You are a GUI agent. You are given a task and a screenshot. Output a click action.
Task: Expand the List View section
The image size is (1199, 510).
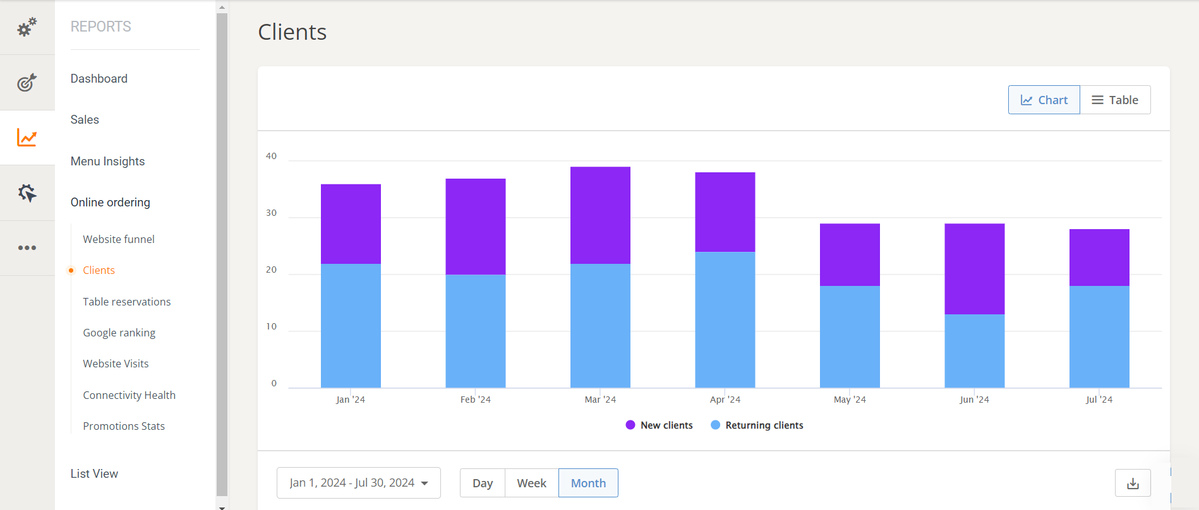pos(94,474)
